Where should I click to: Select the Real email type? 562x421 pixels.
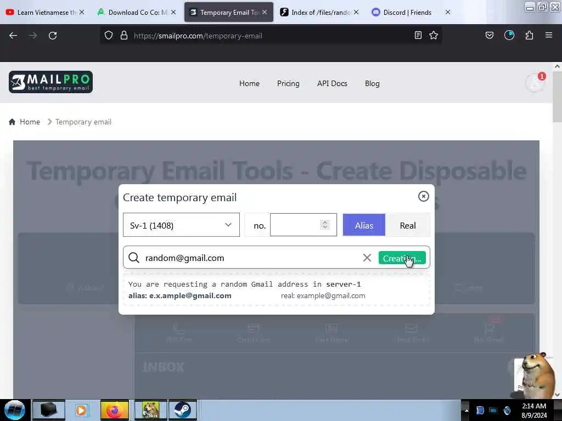click(408, 225)
